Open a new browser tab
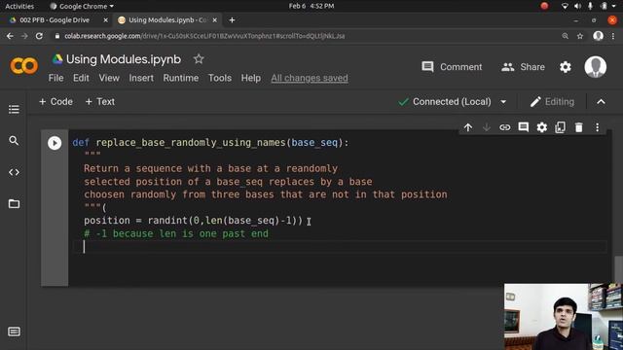Viewport: 623px width, 350px height. (x=232, y=19)
